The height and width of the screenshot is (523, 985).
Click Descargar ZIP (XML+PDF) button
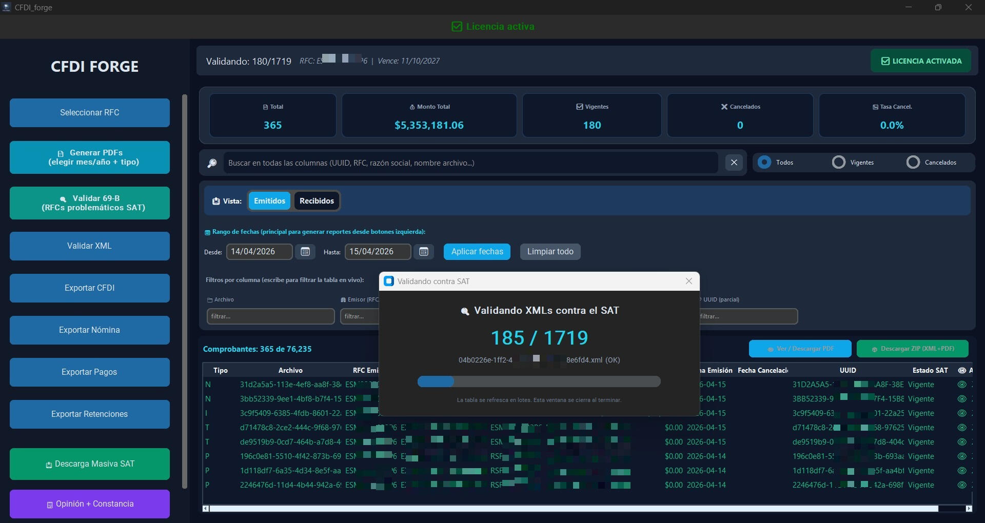(x=913, y=349)
